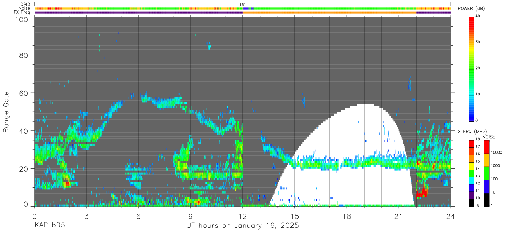The width and height of the screenshot is (507, 234).
Task: Click the 6 tick on UT hours axis
Action: click(139, 216)
